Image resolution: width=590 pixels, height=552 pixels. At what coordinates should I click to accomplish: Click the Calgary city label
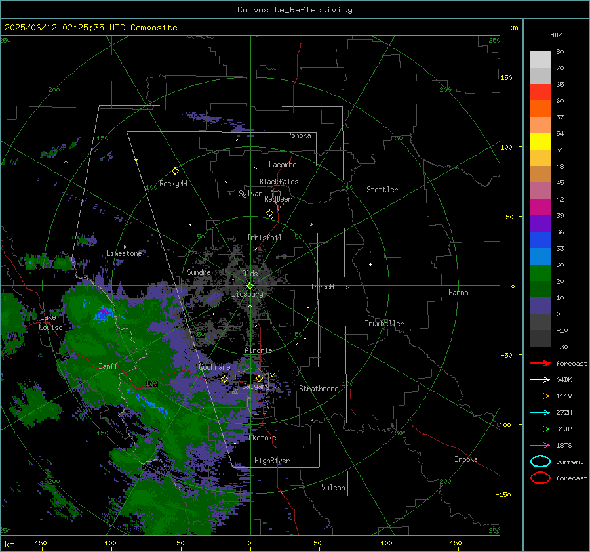[x=256, y=386]
